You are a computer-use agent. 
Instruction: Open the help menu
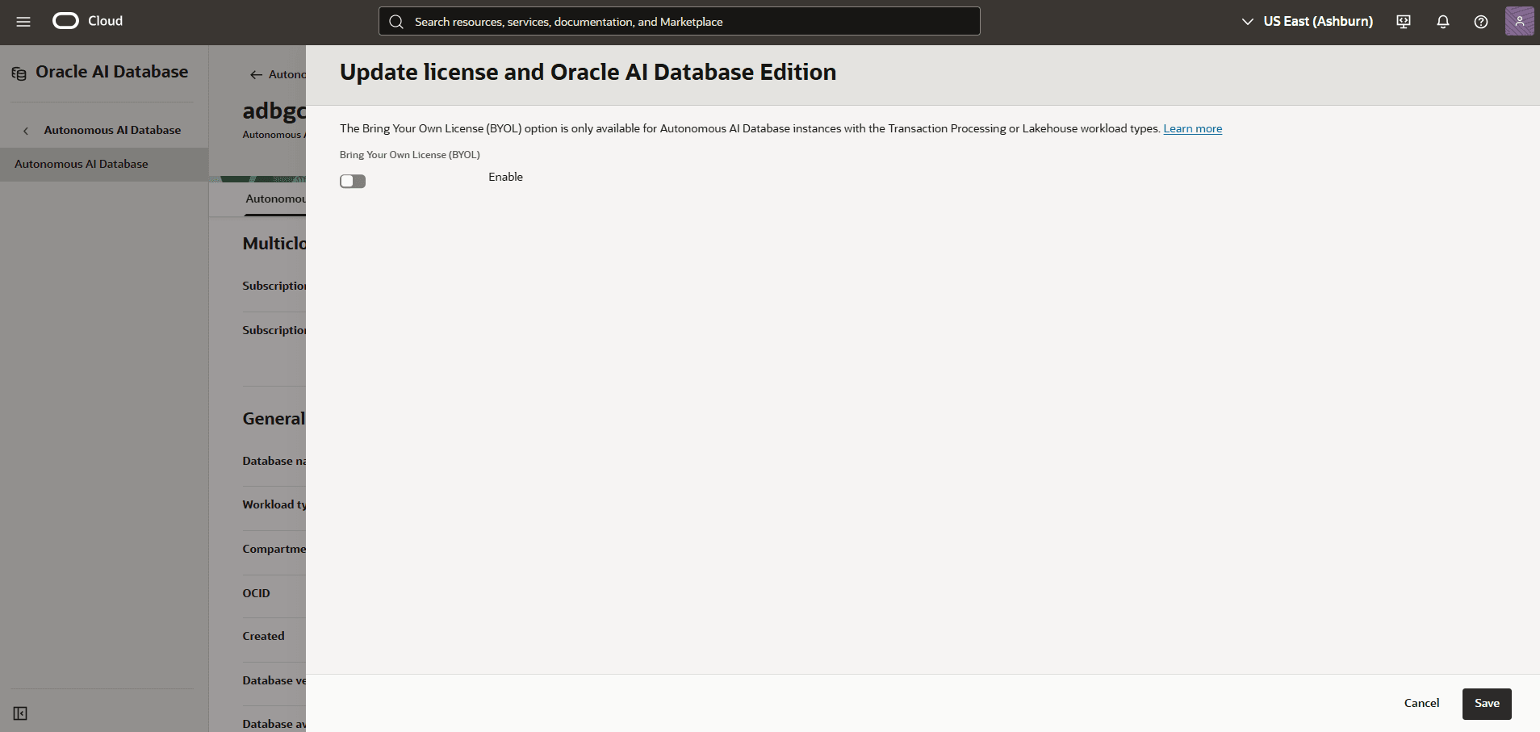1481,22
